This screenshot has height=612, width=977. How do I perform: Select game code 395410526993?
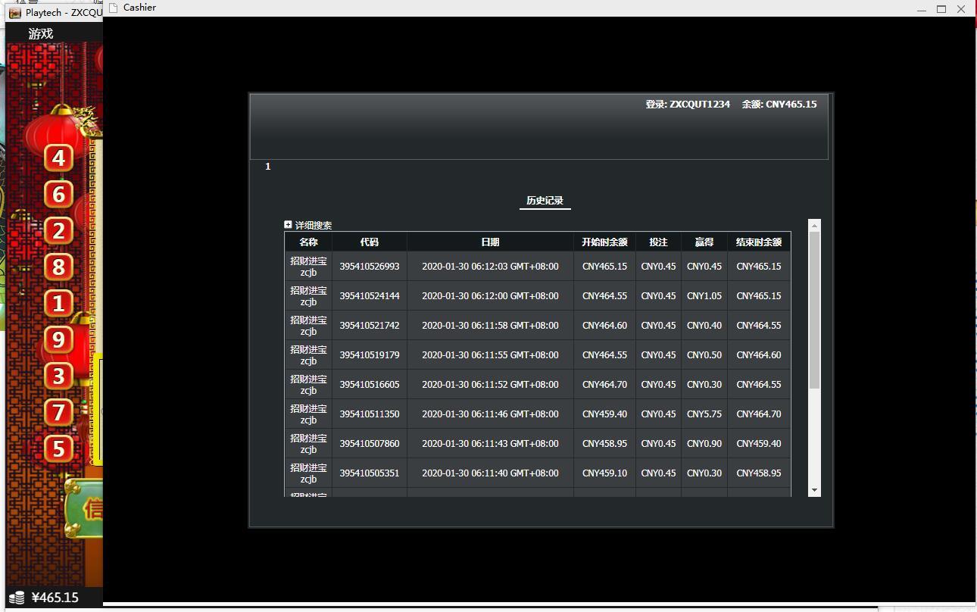370,267
